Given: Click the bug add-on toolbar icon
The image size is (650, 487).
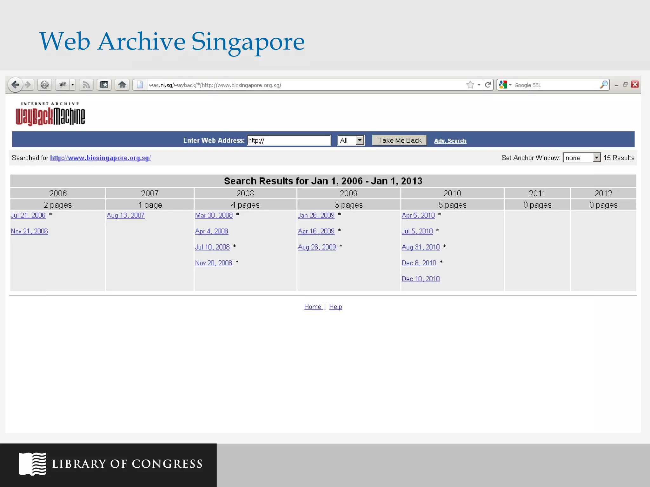Looking at the screenshot, I should point(63,85).
